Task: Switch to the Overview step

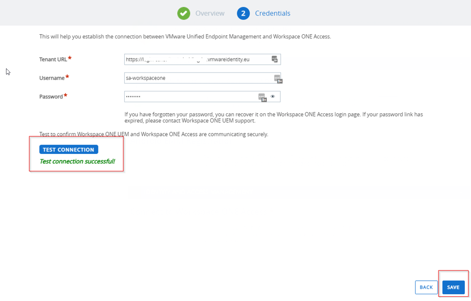Action: (x=210, y=13)
